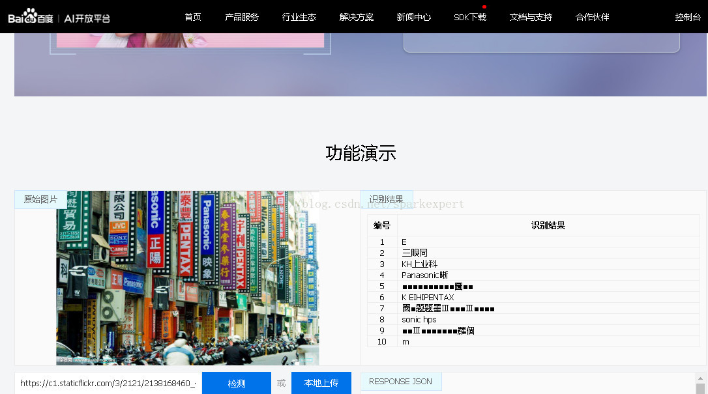Click the 本地上传 upload button
708x394 pixels.
coord(321,383)
